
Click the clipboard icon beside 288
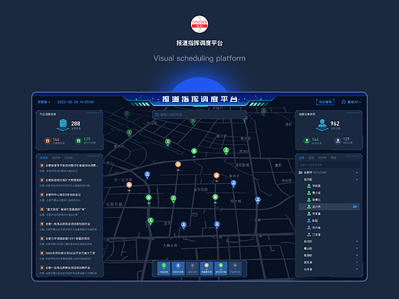[x=63, y=125]
